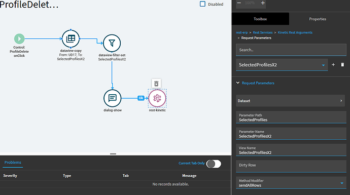The width and height of the screenshot is (350, 195).
Task: Enable the Disabled checkbox
Action: coord(202,4)
